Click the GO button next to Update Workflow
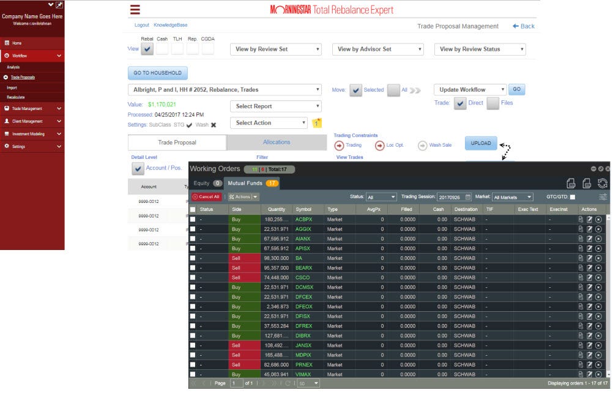Image resolution: width=613 pixels, height=412 pixels. pos(517,89)
